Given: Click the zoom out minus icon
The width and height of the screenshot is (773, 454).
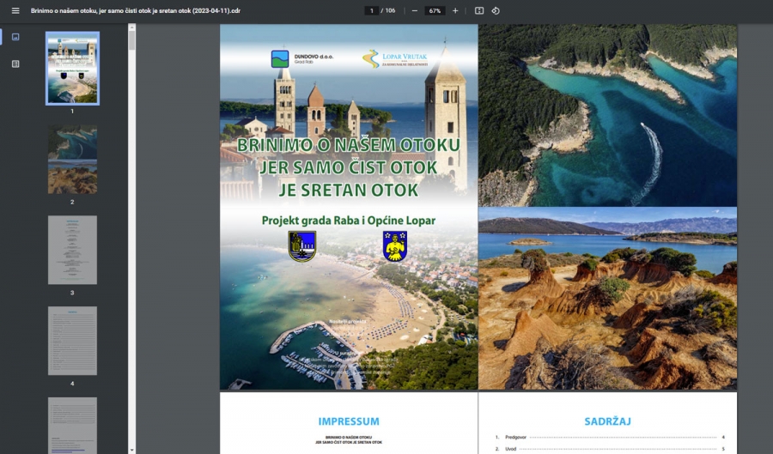Looking at the screenshot, I should [414, 10].
